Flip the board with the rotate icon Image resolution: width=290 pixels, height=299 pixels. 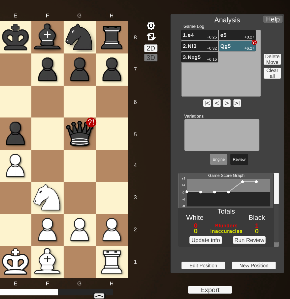151,37
